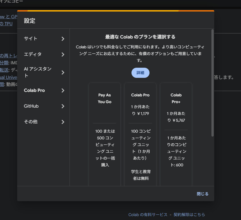Click the settings dialog vertical scrollbar

212,83
